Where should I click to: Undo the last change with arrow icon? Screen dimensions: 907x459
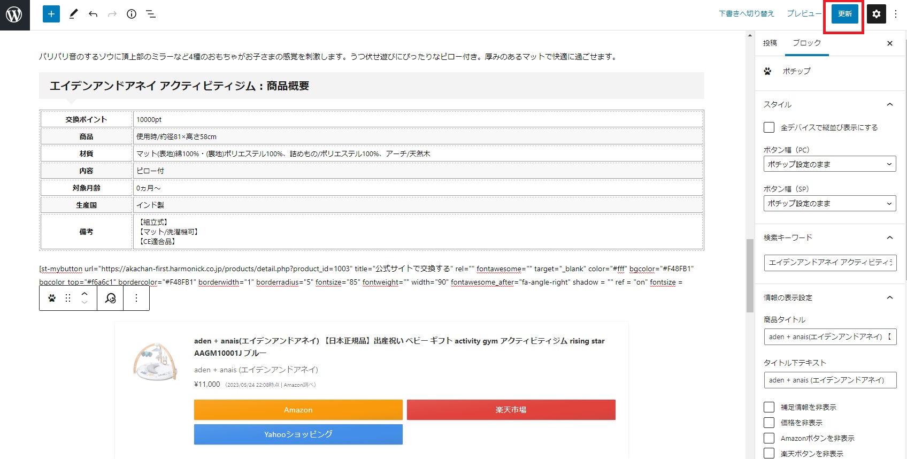(x=93, y=14)
